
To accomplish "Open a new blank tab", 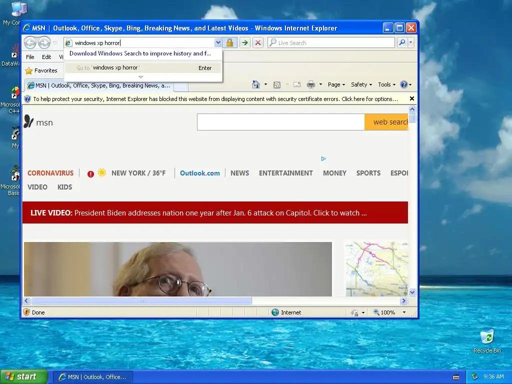I will (180, 86).
